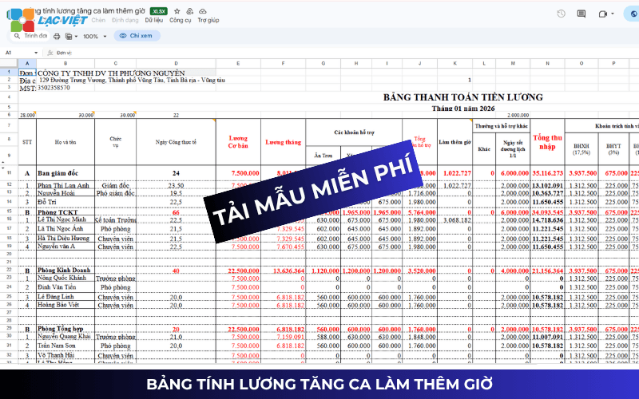The image size is (639, 399).
Task: Click BẢNG THANH TOÁN TIỀN LƯƠNG title
Action: pyautogui.click(x=463, y=97)
